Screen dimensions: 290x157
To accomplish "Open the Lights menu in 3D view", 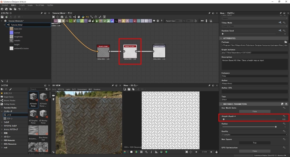I will [x=68, y=89].
